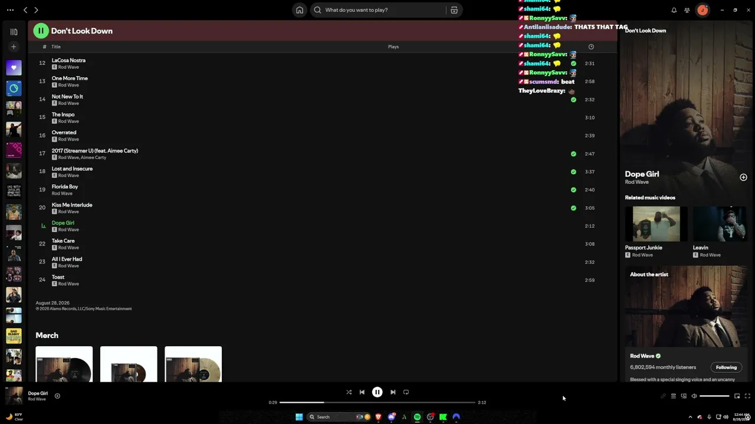Open the About the artist card
The width and height of the screenshot is (755, 424).
(686, 323)
